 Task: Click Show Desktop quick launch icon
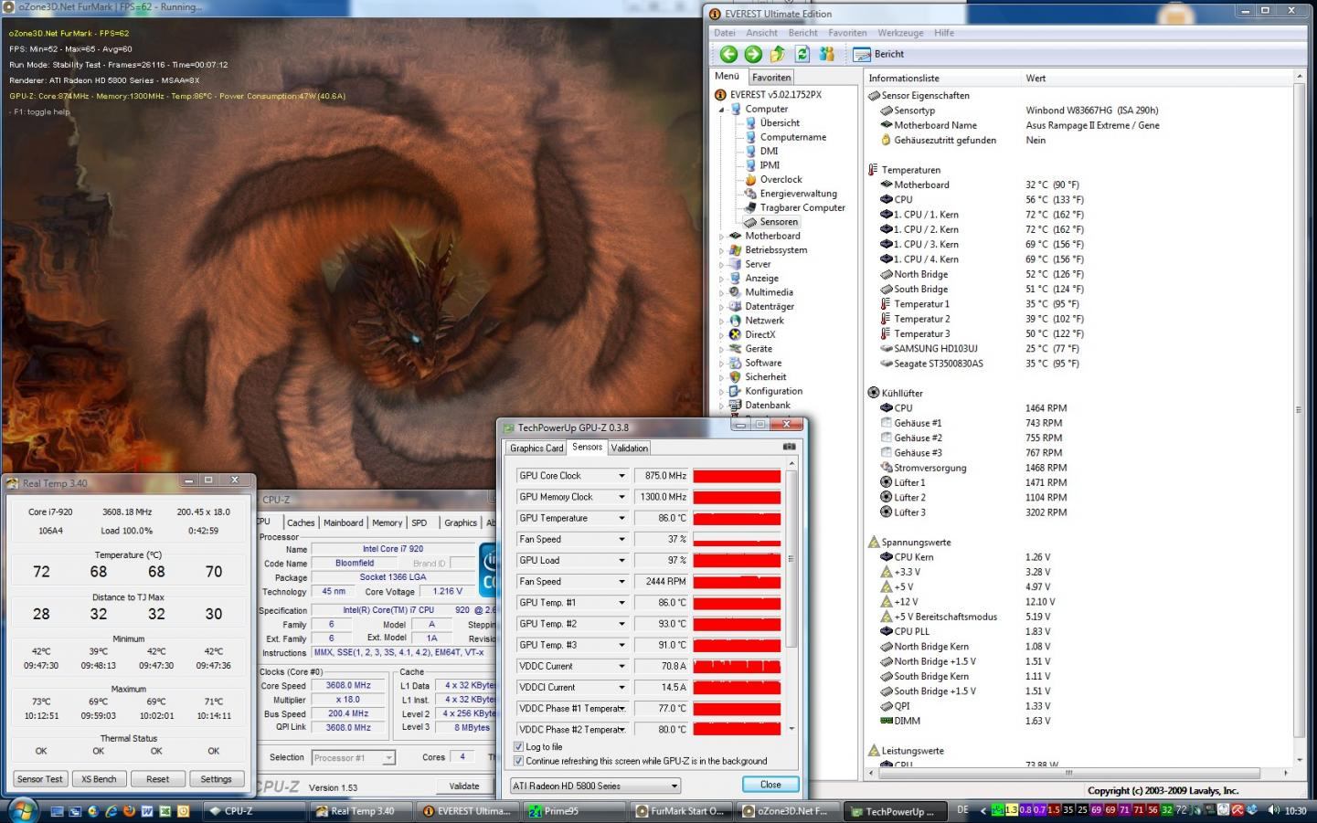click(58, 810)
